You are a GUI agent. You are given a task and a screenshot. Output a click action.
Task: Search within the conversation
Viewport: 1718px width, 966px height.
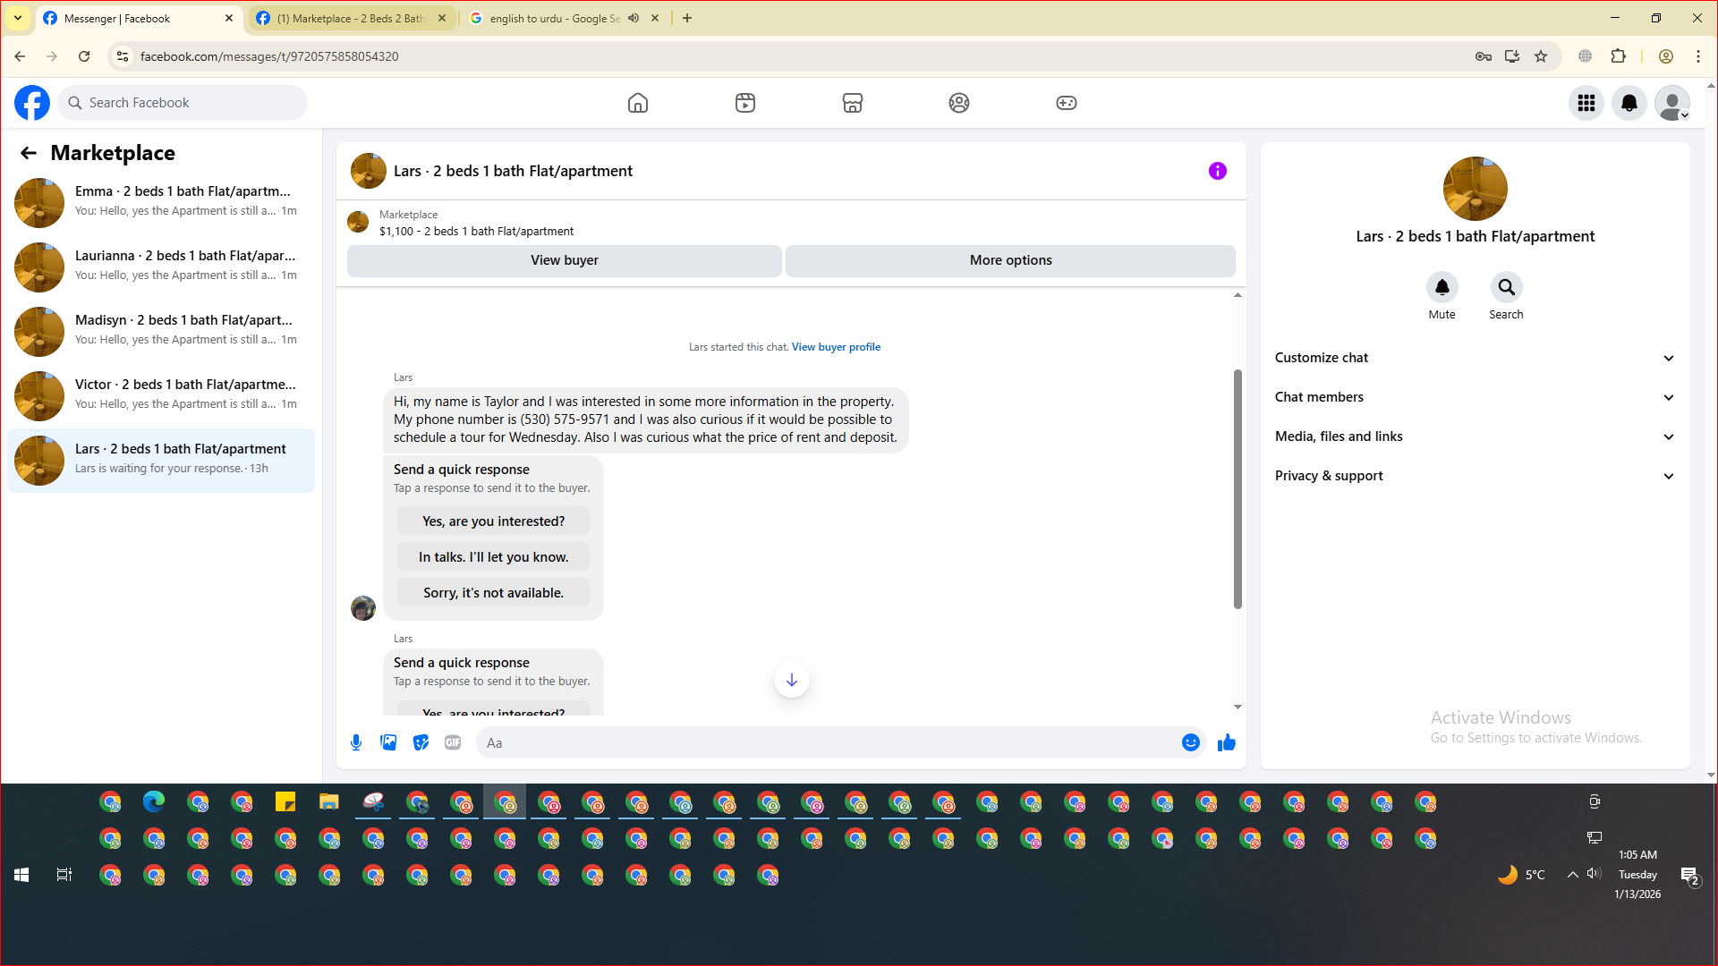pyautogui.click(x=1506, y=288)
